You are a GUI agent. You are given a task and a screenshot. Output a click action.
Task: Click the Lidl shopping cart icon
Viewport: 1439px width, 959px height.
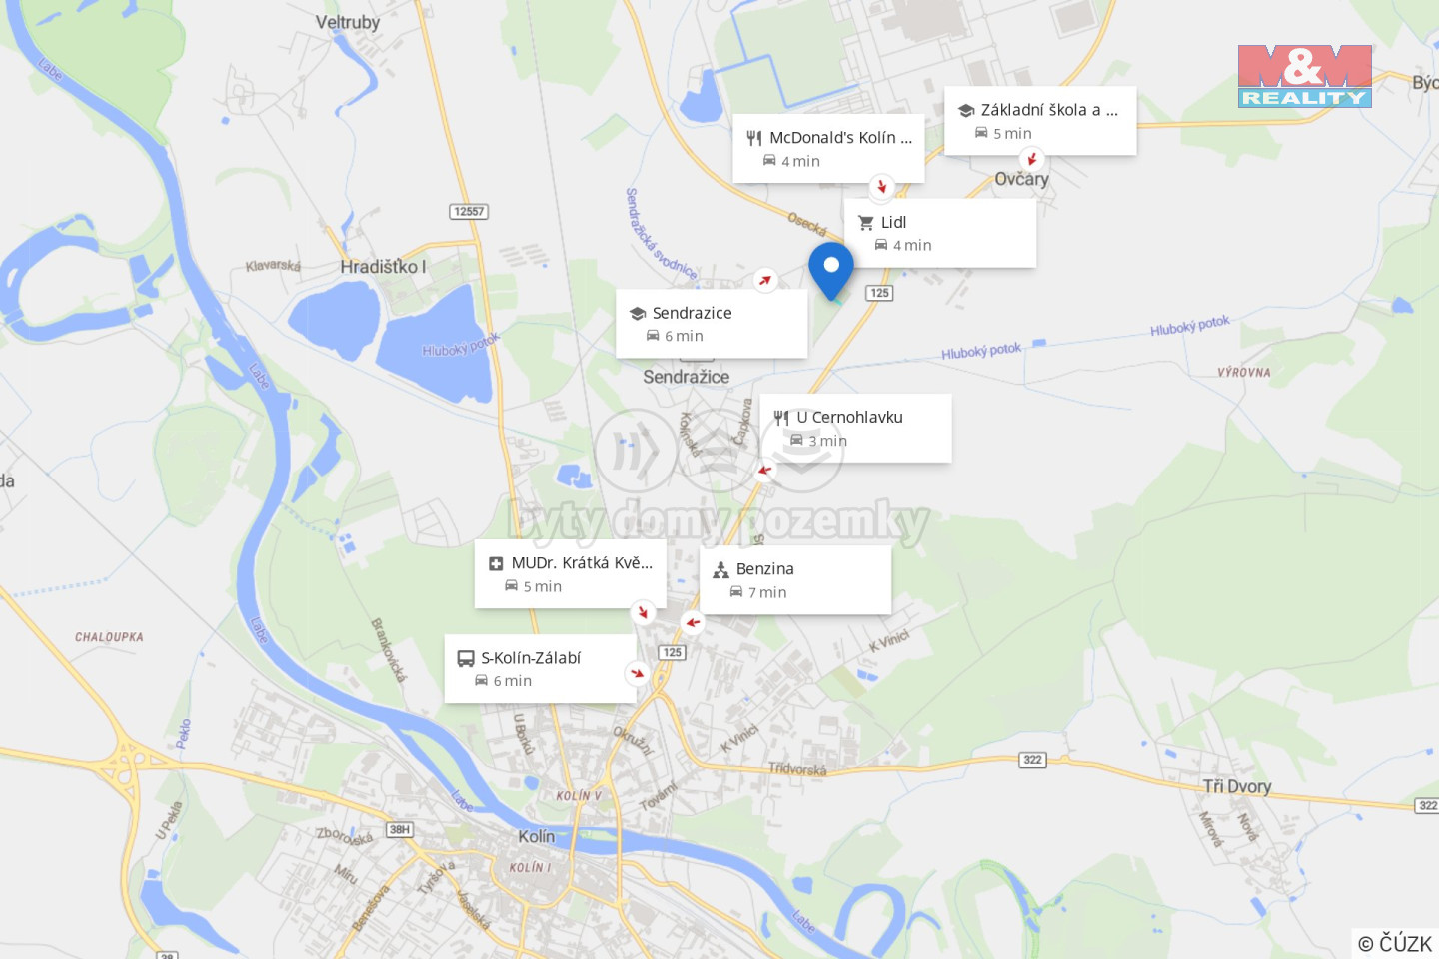pyautogui.click(x=866, y=223)
